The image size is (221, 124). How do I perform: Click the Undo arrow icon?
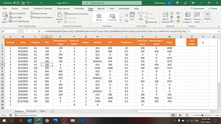[28, 3]
